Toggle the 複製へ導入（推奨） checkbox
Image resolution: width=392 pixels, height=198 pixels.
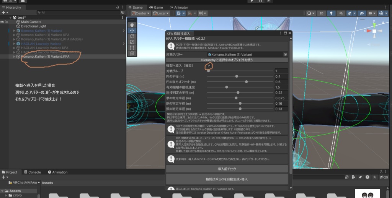click(x=209, y=66)
